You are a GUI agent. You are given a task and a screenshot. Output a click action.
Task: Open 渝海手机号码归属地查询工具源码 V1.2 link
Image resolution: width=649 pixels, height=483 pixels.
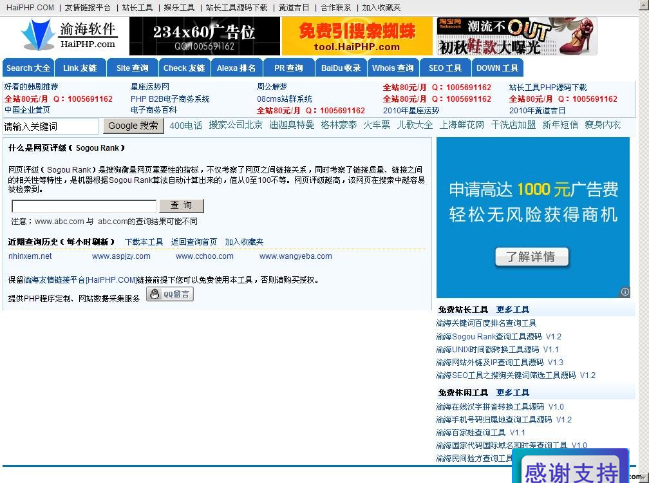[x=503, y=420]
